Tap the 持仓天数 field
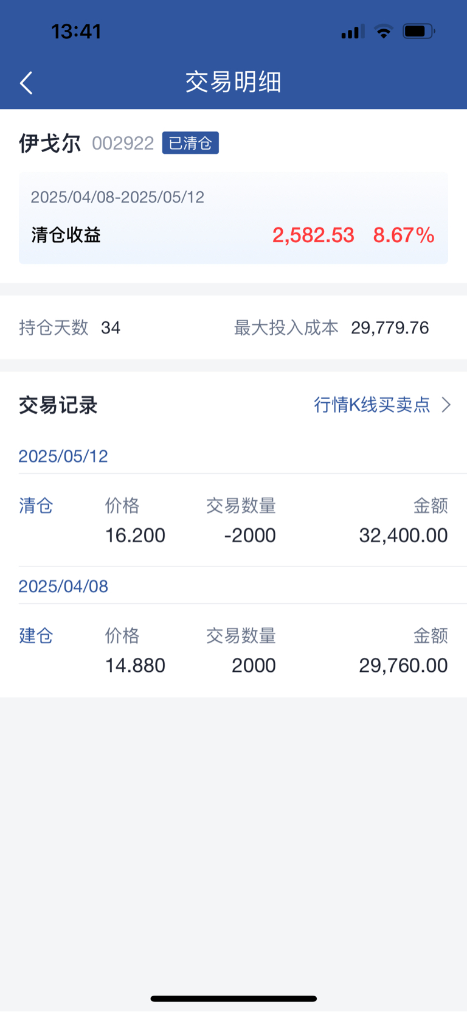 [x=69, y=328]
